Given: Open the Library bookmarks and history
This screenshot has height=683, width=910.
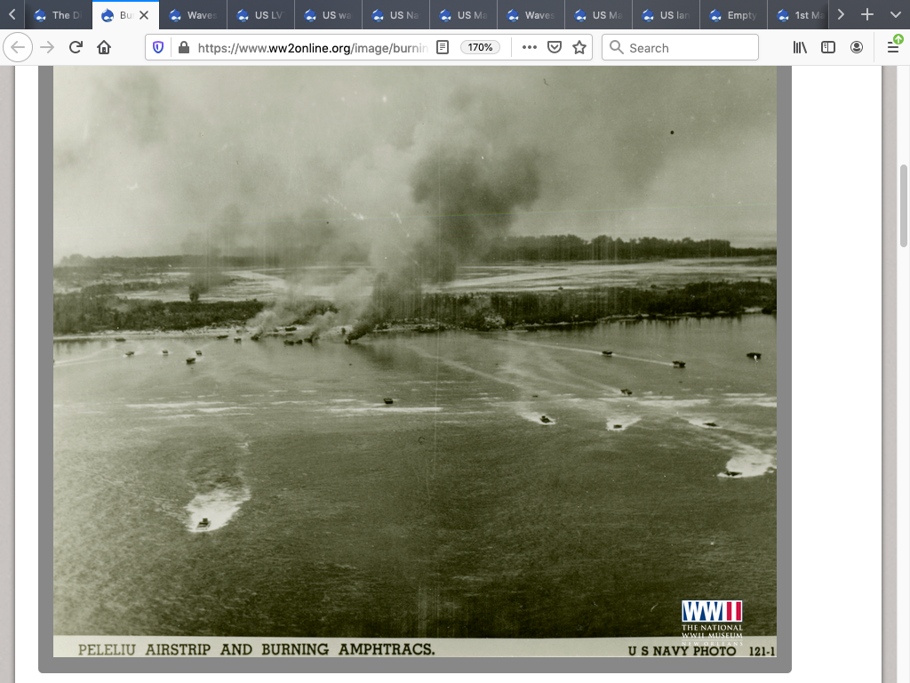Looking at the screenshot, I should coord(800,48).
